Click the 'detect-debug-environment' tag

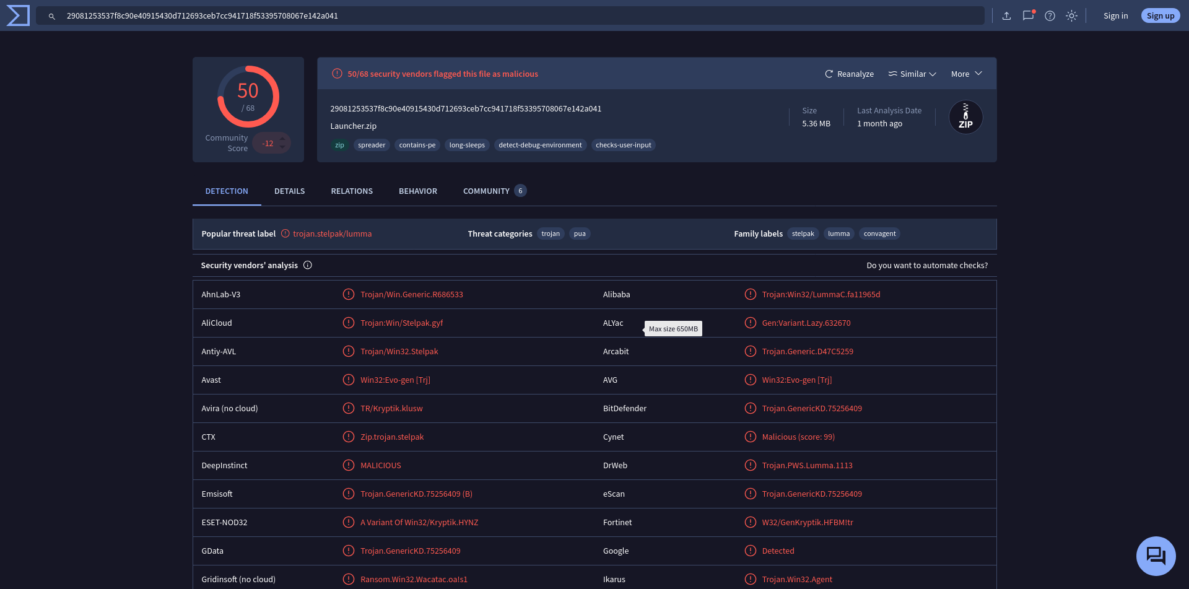(540, 145)
